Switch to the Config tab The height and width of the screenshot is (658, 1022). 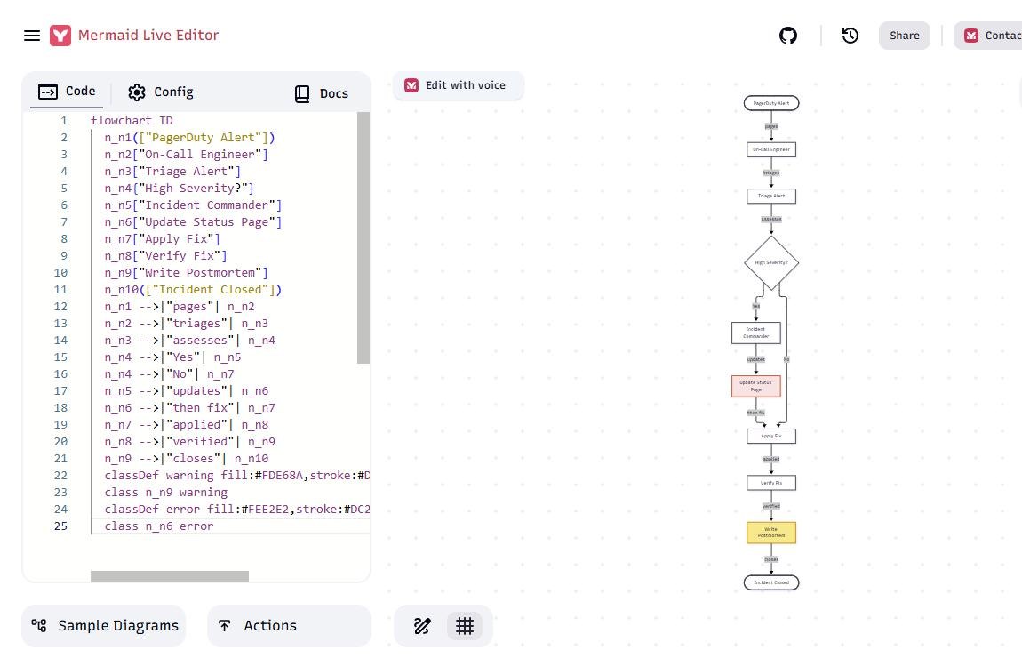[x=161, y=92]
